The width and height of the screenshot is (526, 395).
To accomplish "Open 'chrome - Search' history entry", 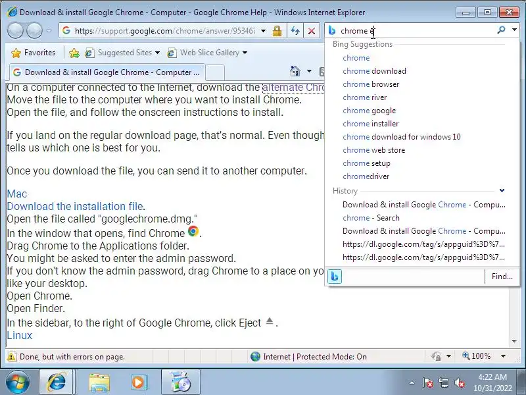I will coord(371,218).
